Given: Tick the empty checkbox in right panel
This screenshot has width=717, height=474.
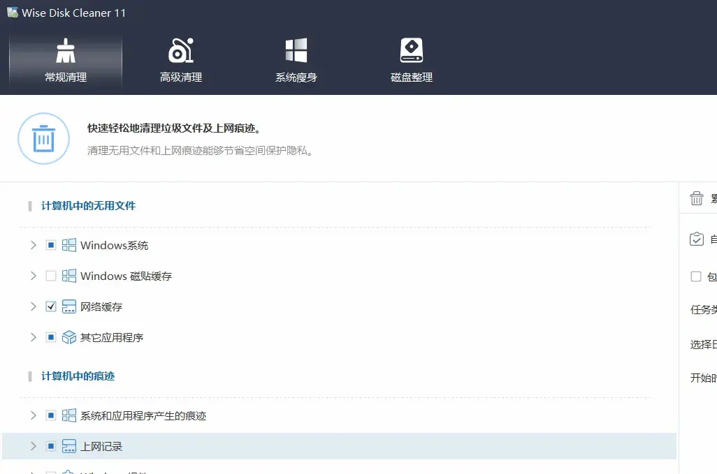Looking at the screenshot, I should [x=696, y=276].
